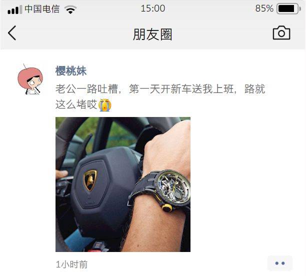
Task: Tap the two-dot comment menu button
Action: point(280,263)
